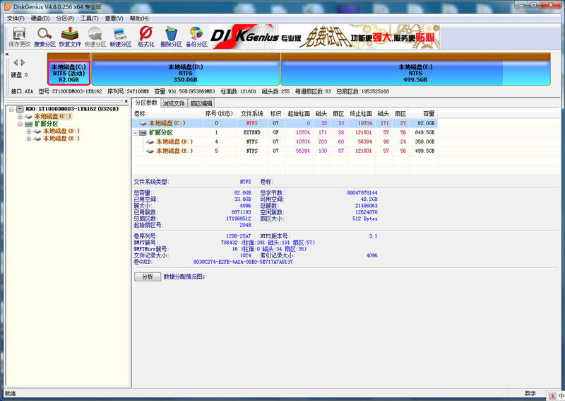Click the 分析 button
The image size is (565, 401).
click(x=148, y=277)
